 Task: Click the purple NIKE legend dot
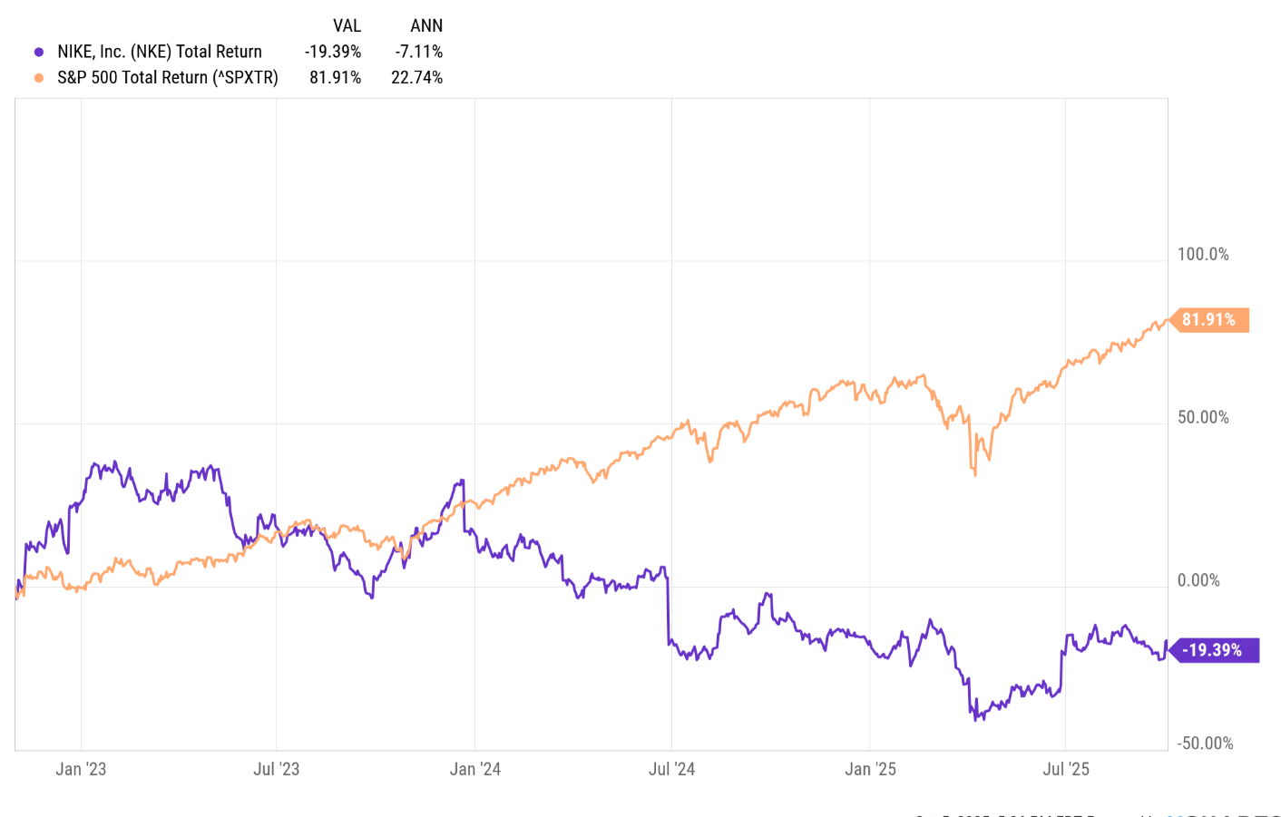tap(39, 52)
